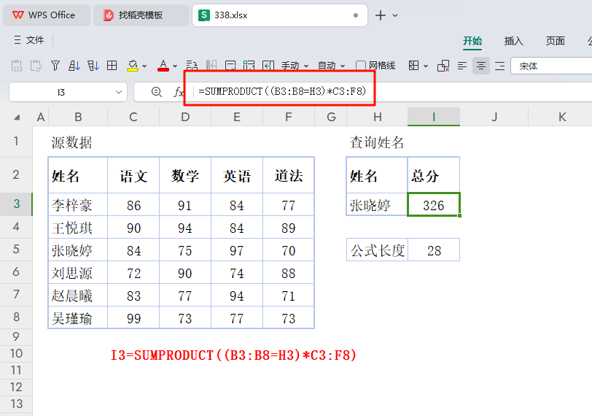This screenshot has width=592, height=416.
Task: Click the 97 score cell
Action: (237, 250)
